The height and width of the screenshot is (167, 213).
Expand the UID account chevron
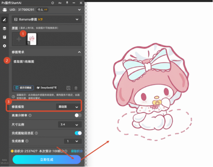pyautogui.click(x=79, y=10)
